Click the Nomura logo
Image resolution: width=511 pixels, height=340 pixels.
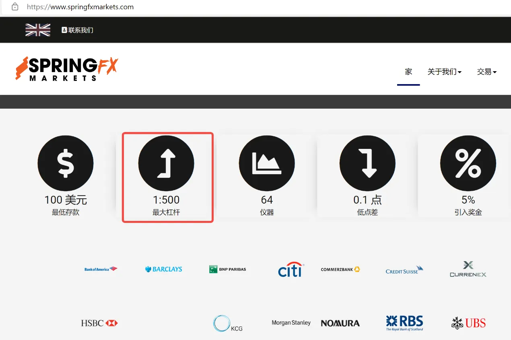[340, 323]
